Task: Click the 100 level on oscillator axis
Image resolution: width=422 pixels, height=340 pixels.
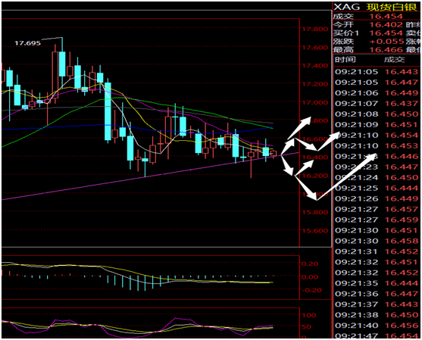Action: 309,315
